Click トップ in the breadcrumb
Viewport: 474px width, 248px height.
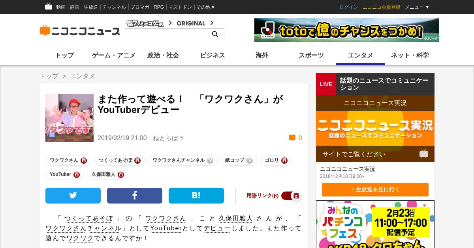[49, 76]
